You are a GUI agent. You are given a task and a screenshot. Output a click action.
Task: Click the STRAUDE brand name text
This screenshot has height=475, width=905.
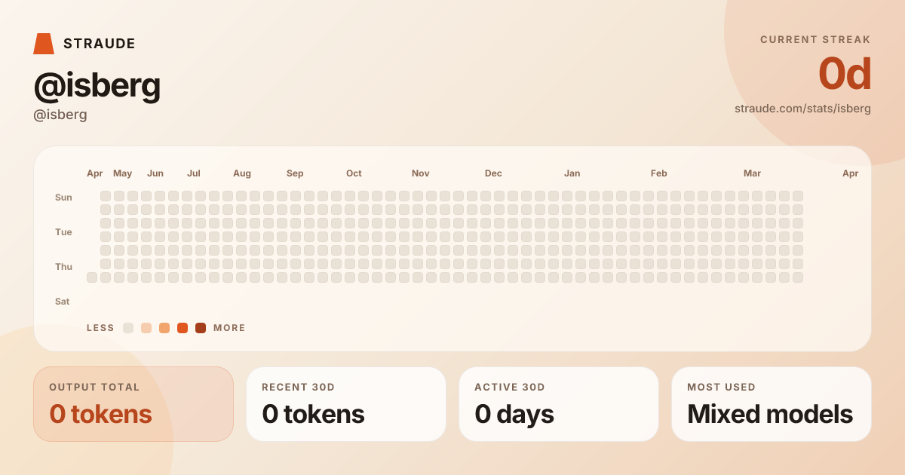(100, 44)
